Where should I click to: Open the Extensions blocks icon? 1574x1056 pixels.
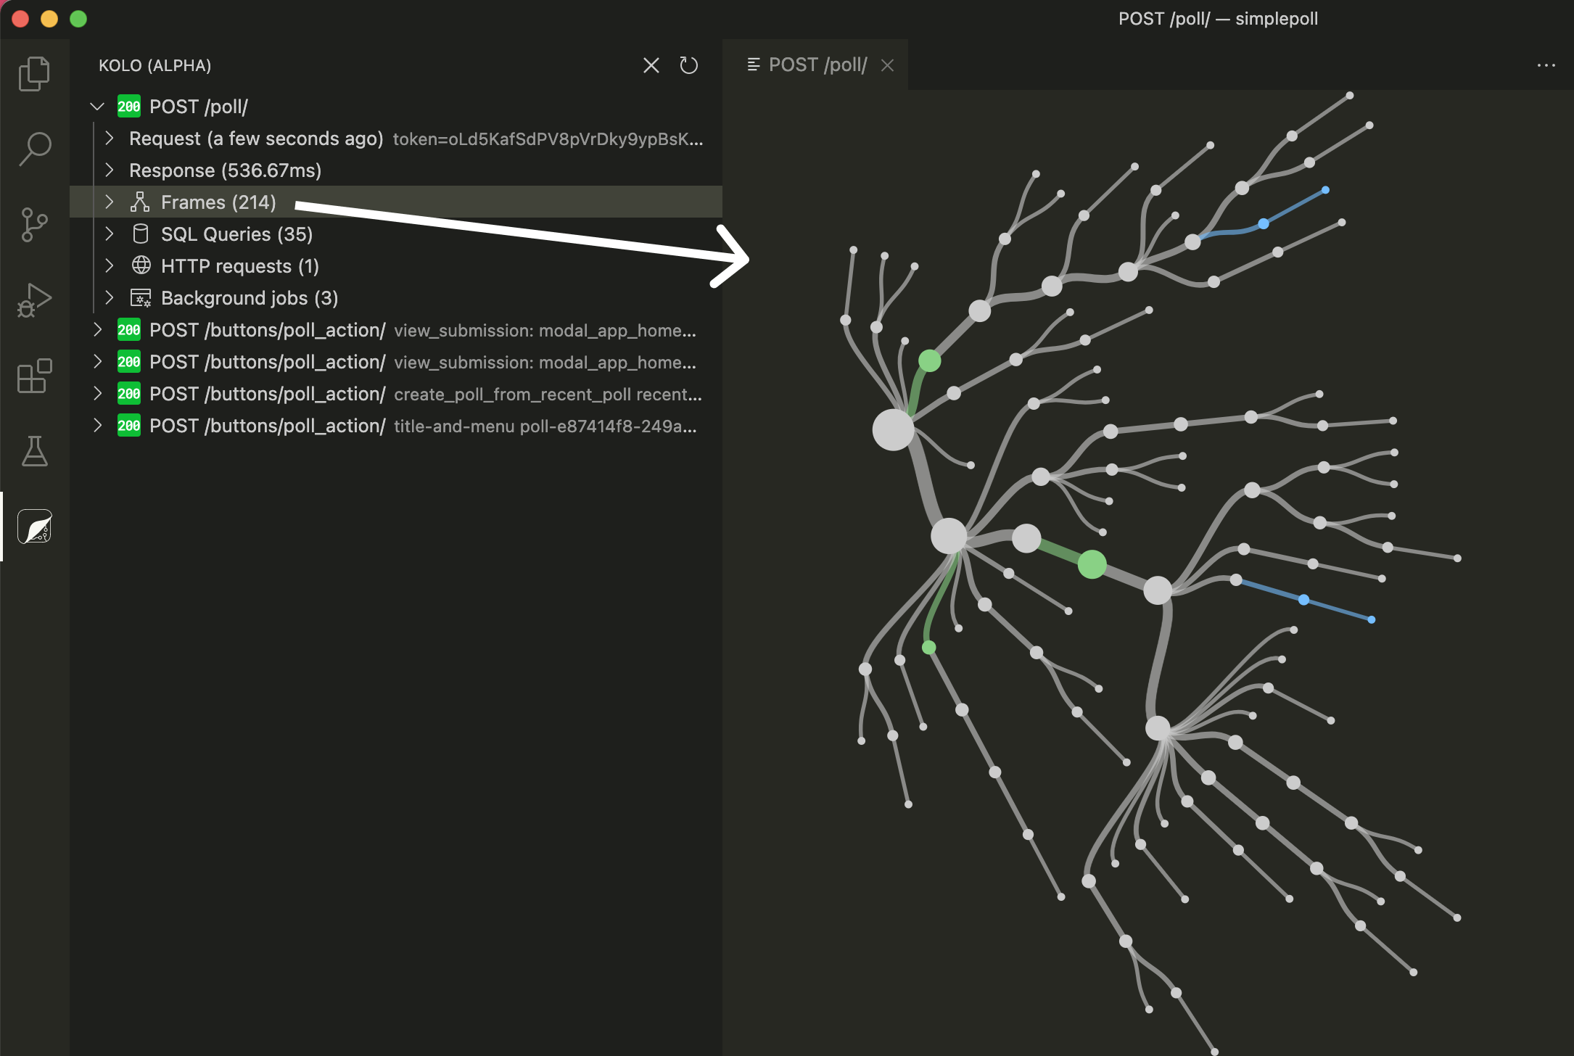click(34, 376)
